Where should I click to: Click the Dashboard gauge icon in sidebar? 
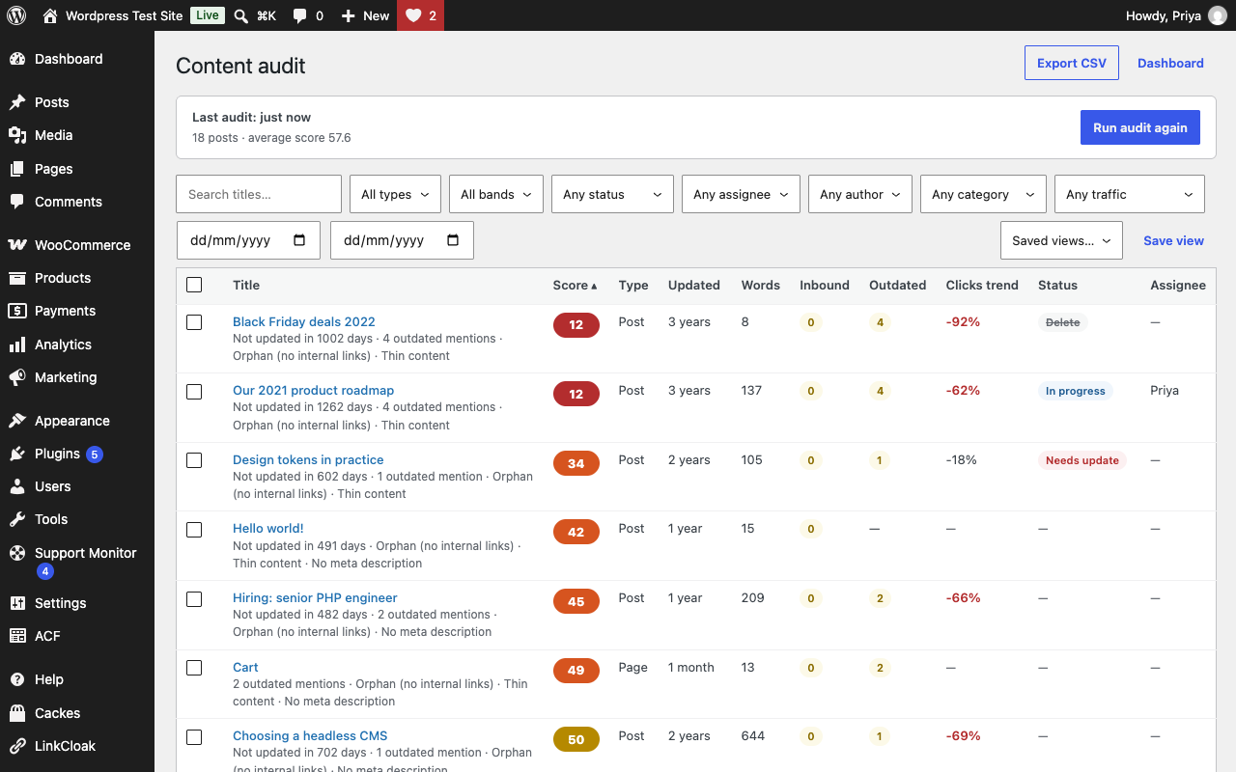(17, 59)
